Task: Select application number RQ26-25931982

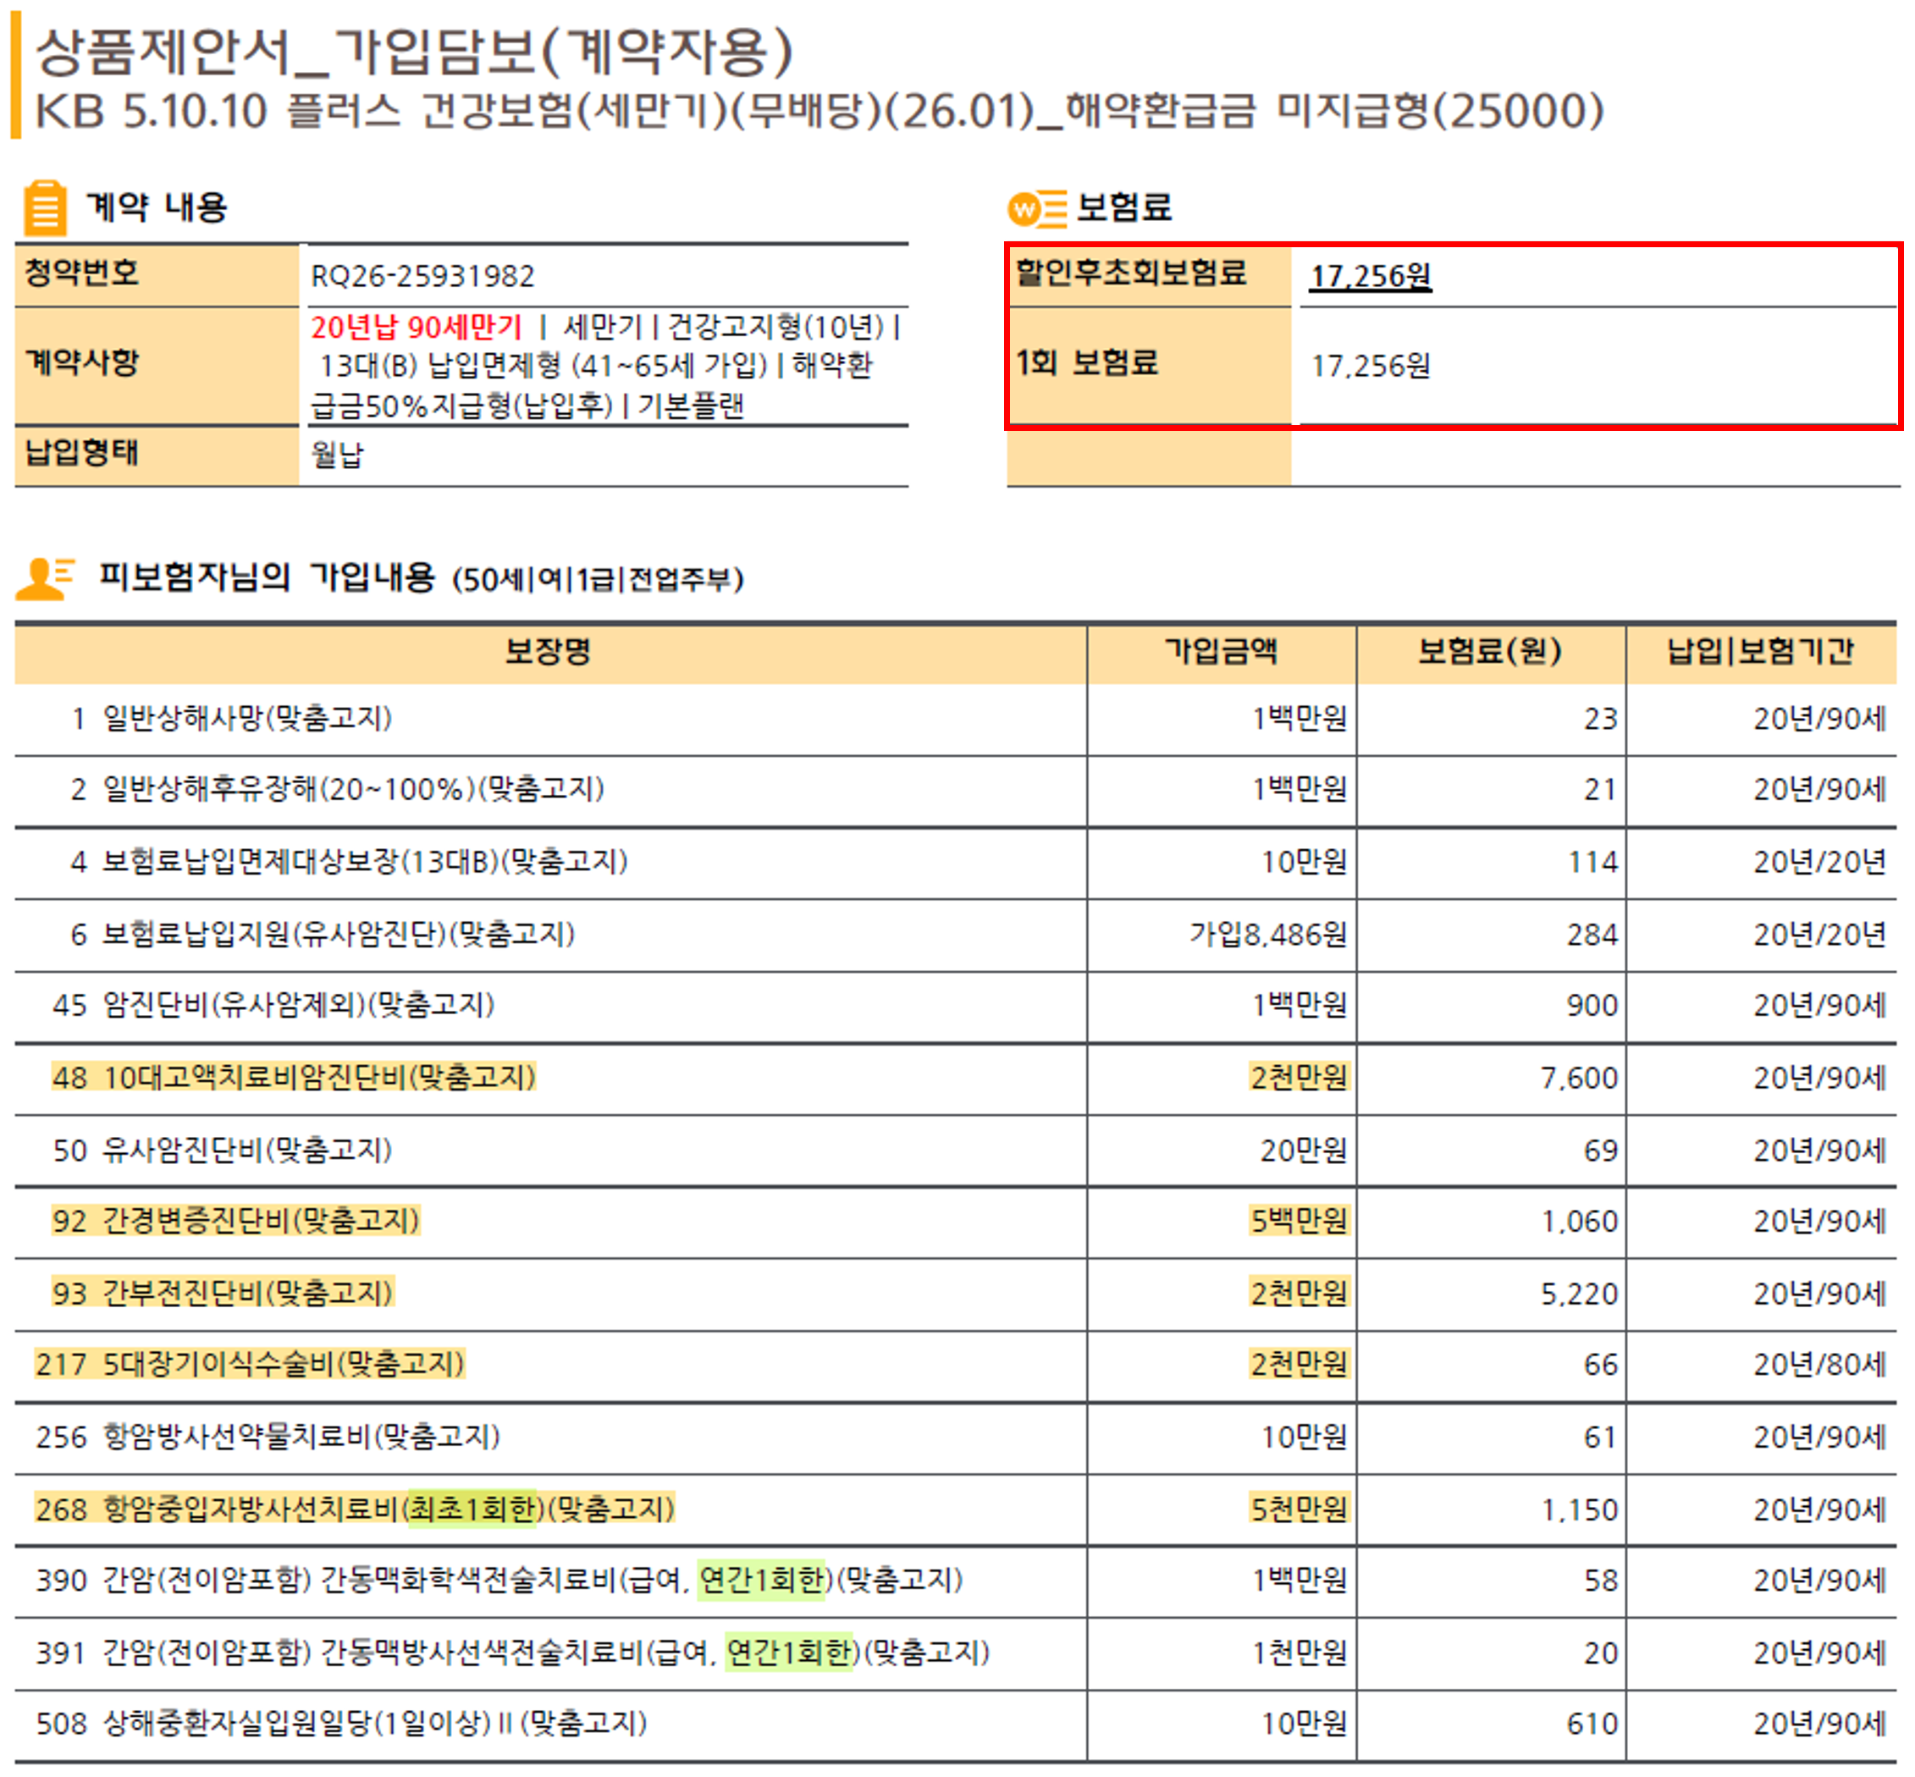Action: 422,276
